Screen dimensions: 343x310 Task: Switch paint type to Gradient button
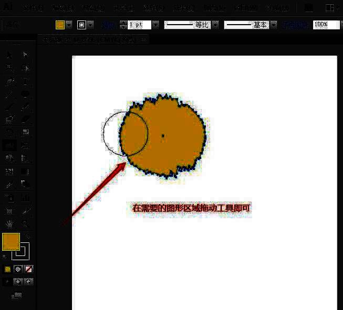coord(18,269)
